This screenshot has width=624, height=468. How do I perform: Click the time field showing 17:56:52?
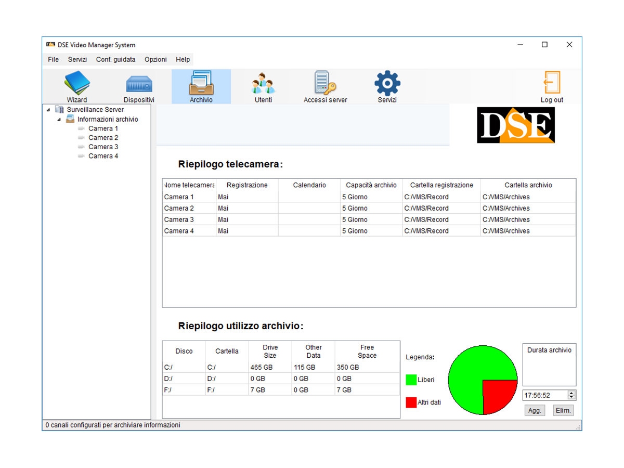[543, 395]
